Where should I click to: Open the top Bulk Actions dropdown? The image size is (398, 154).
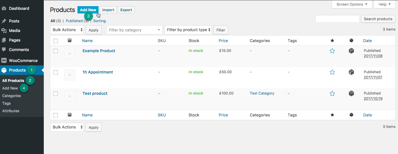pyautogui.click(x=67, y=30)
